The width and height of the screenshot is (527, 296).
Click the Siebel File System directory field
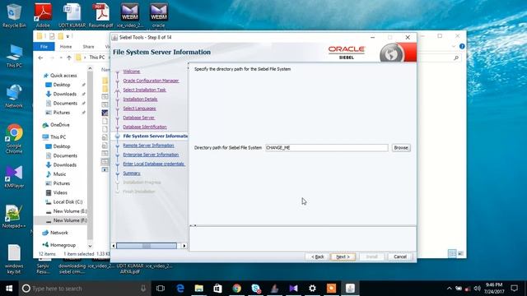(x=326, y=148)
